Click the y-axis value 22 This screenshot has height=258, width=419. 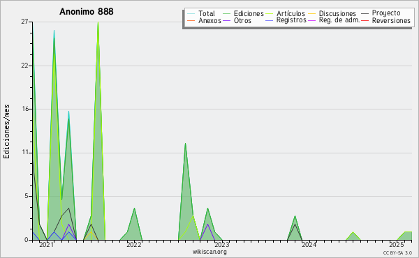[24, 66]
